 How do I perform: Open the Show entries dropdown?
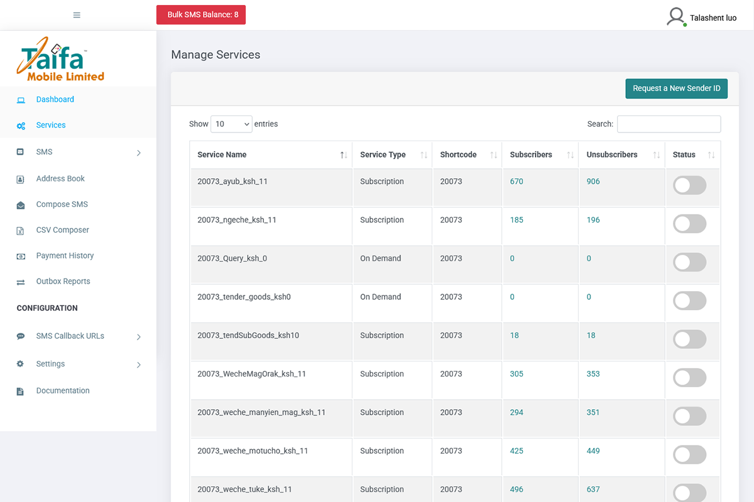coord(231,124)
